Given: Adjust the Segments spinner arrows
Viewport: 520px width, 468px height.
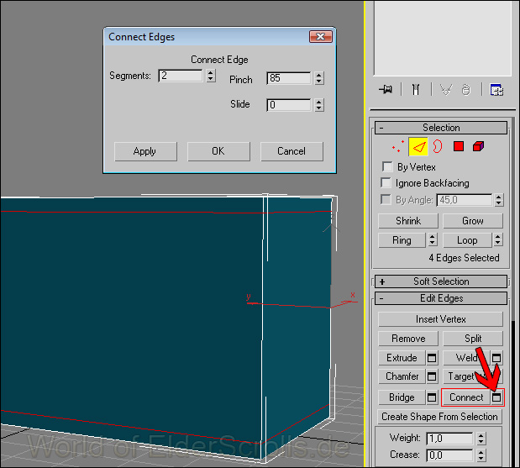Looking at the screenshot, I should click(210, 76).
